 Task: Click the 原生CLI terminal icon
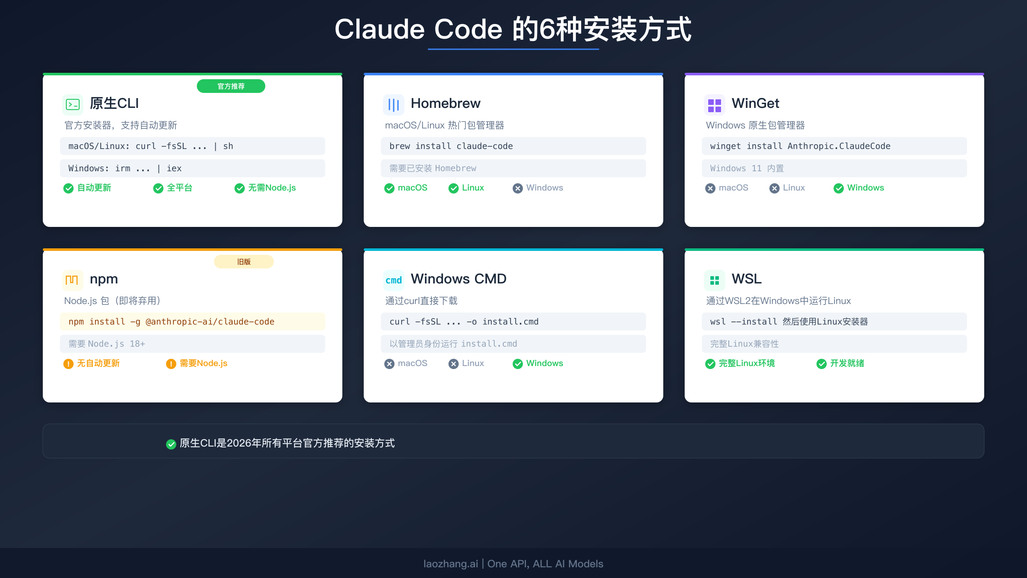[73, 104]
